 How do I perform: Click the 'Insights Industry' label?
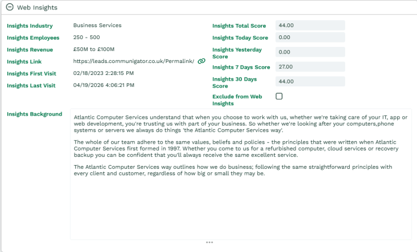pyautogui.click(x=30, y=26)
